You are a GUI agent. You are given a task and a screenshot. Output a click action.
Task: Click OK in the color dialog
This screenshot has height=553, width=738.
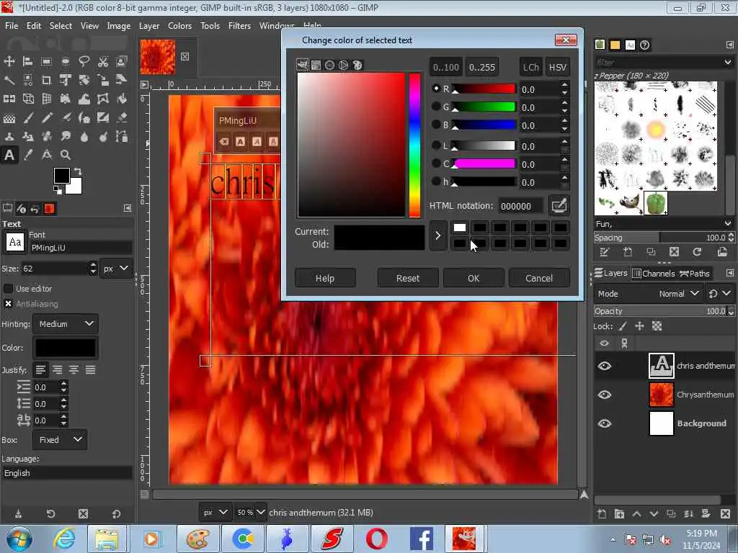point(474,278)
